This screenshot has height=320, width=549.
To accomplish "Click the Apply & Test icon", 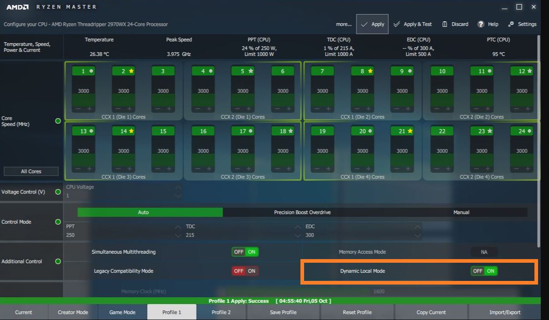I will pyautogui.click(x=397, y=24).
